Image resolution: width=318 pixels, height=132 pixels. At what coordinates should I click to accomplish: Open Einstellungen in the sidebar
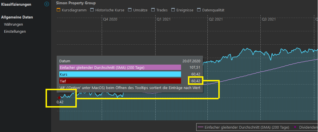(x=15, y=32)
